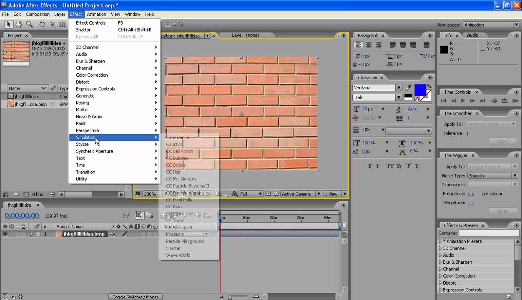Open Noise Type Smooth dropdown

click(x=492, y=176)
